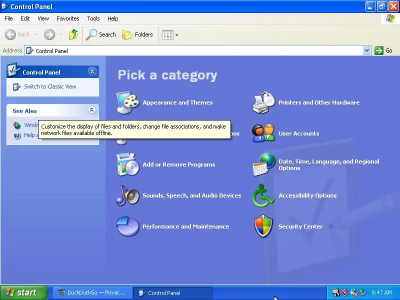Screen dimensions: 400x300
Task: Click the Up folder arrow icon
Action: coord(73,34)
